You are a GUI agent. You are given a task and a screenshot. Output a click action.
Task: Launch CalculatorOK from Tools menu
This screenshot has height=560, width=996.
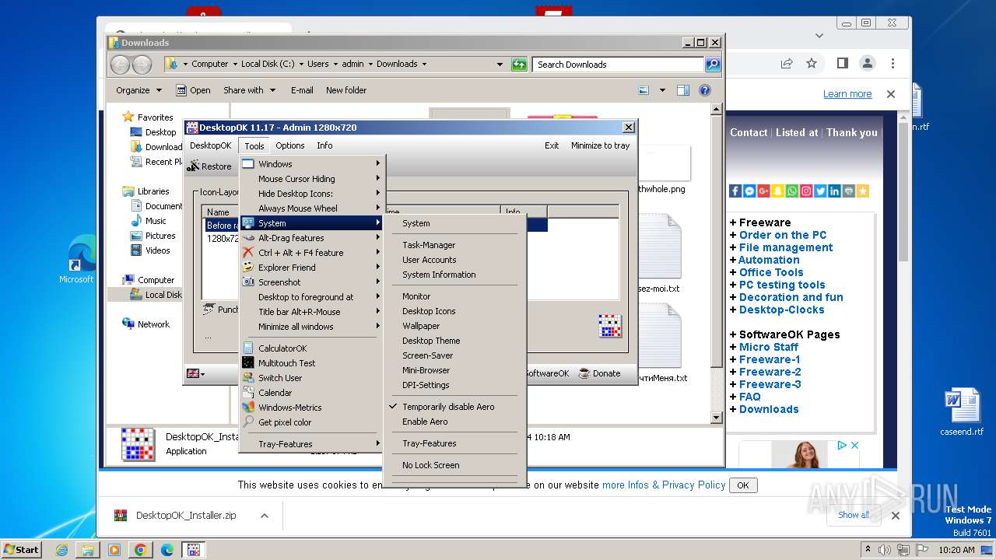pos(312,348)
